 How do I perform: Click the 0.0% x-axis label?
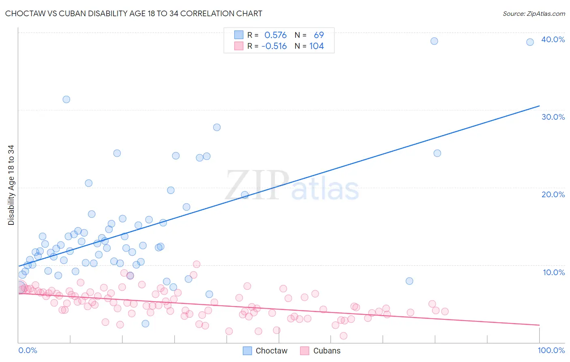[28, 350]
